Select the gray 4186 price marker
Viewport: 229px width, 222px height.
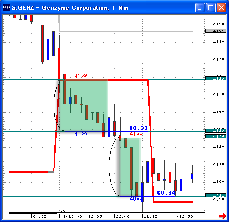216,31
